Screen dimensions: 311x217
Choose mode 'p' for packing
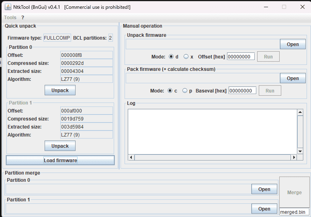(185, 91)
